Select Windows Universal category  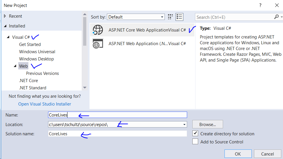[x=37, y=52]
